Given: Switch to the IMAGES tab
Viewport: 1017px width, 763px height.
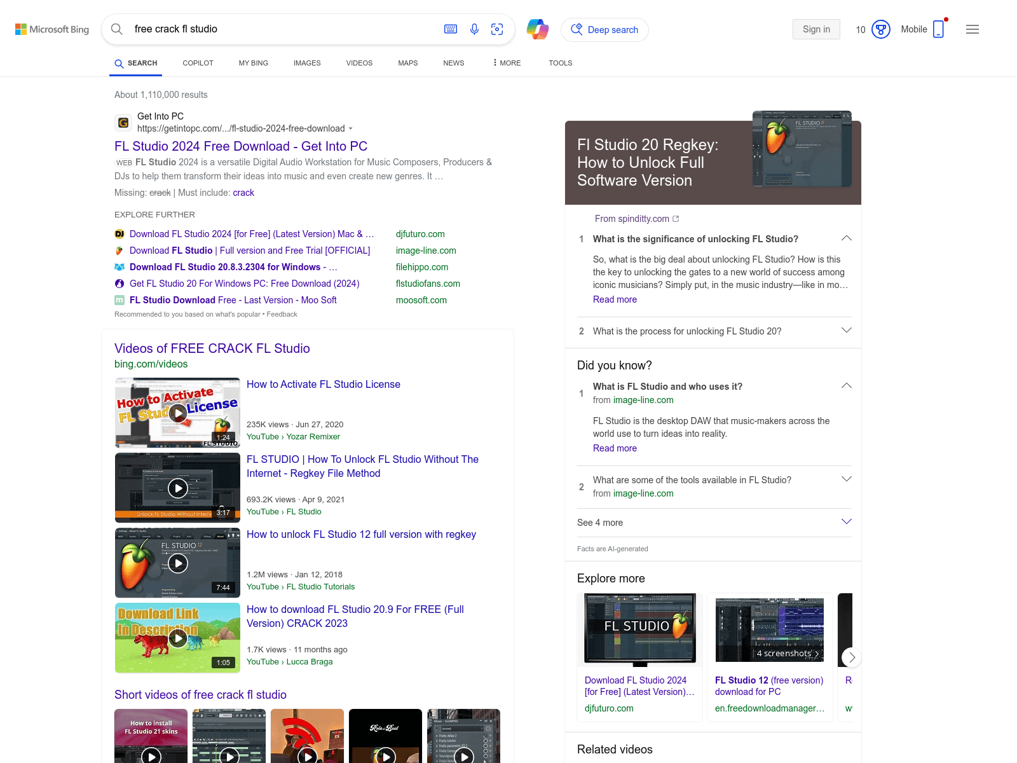Looking at the screenshot, I should tap(307, 63).
